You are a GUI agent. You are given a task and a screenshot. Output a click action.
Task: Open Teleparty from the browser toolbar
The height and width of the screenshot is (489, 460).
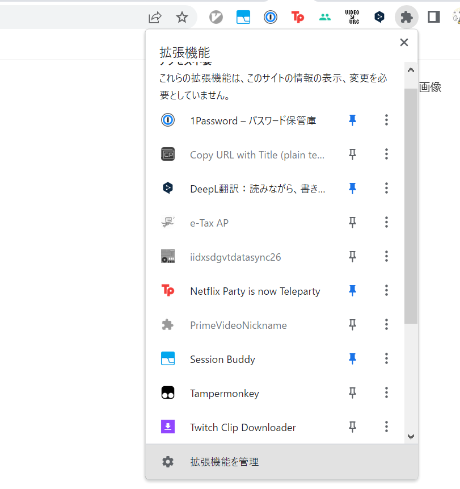click(x=298, y=17)
